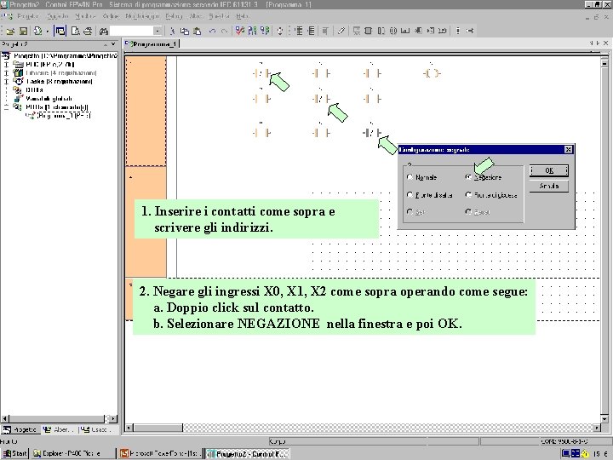Click the paste clipboard icon
The width and height of the screenshot is (613, 460).
point(198,31)
